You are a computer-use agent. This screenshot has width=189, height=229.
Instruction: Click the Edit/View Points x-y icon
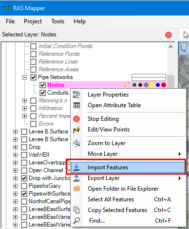(76, 130)
